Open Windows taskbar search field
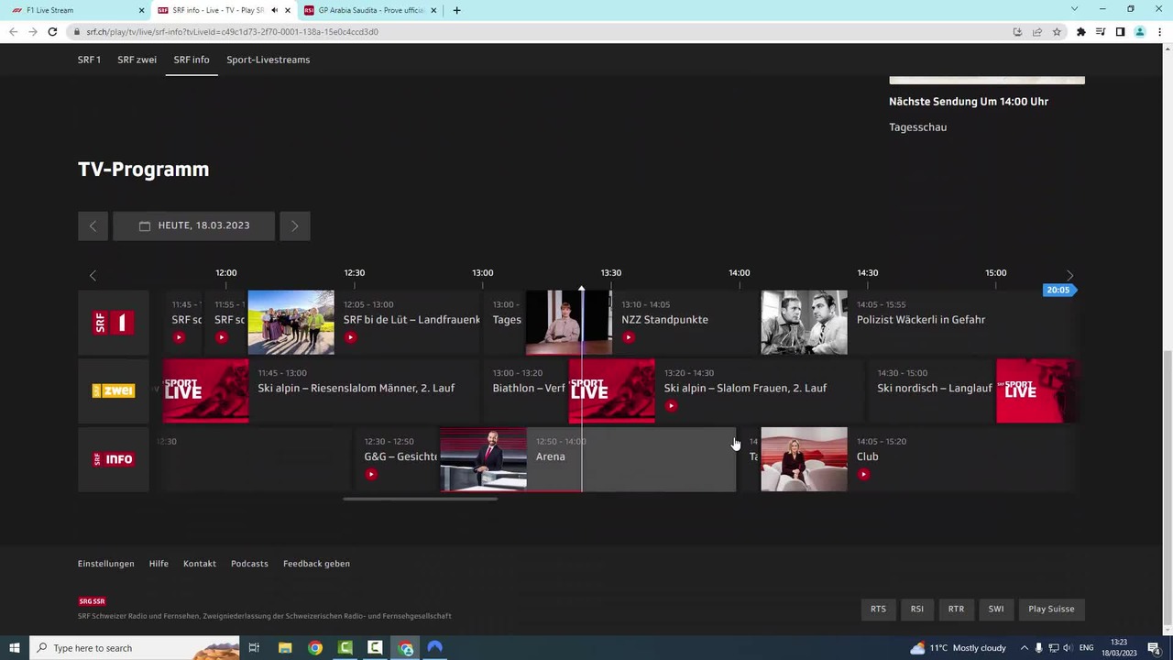 click(x=135, y=648)
